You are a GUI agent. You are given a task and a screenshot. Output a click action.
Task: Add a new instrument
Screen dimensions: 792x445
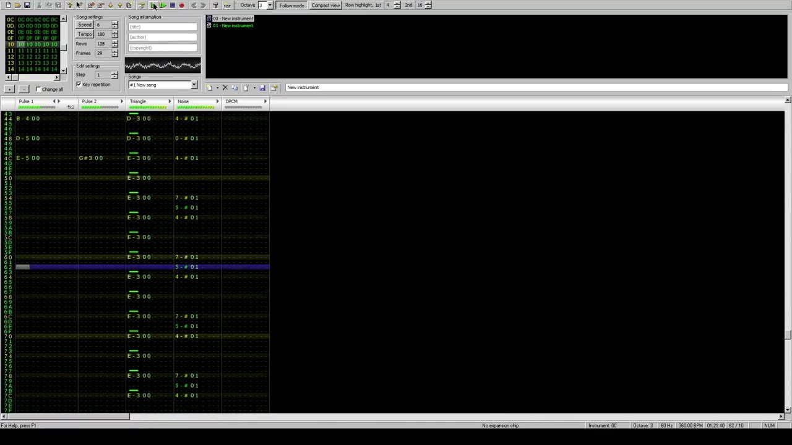point(210,88)
